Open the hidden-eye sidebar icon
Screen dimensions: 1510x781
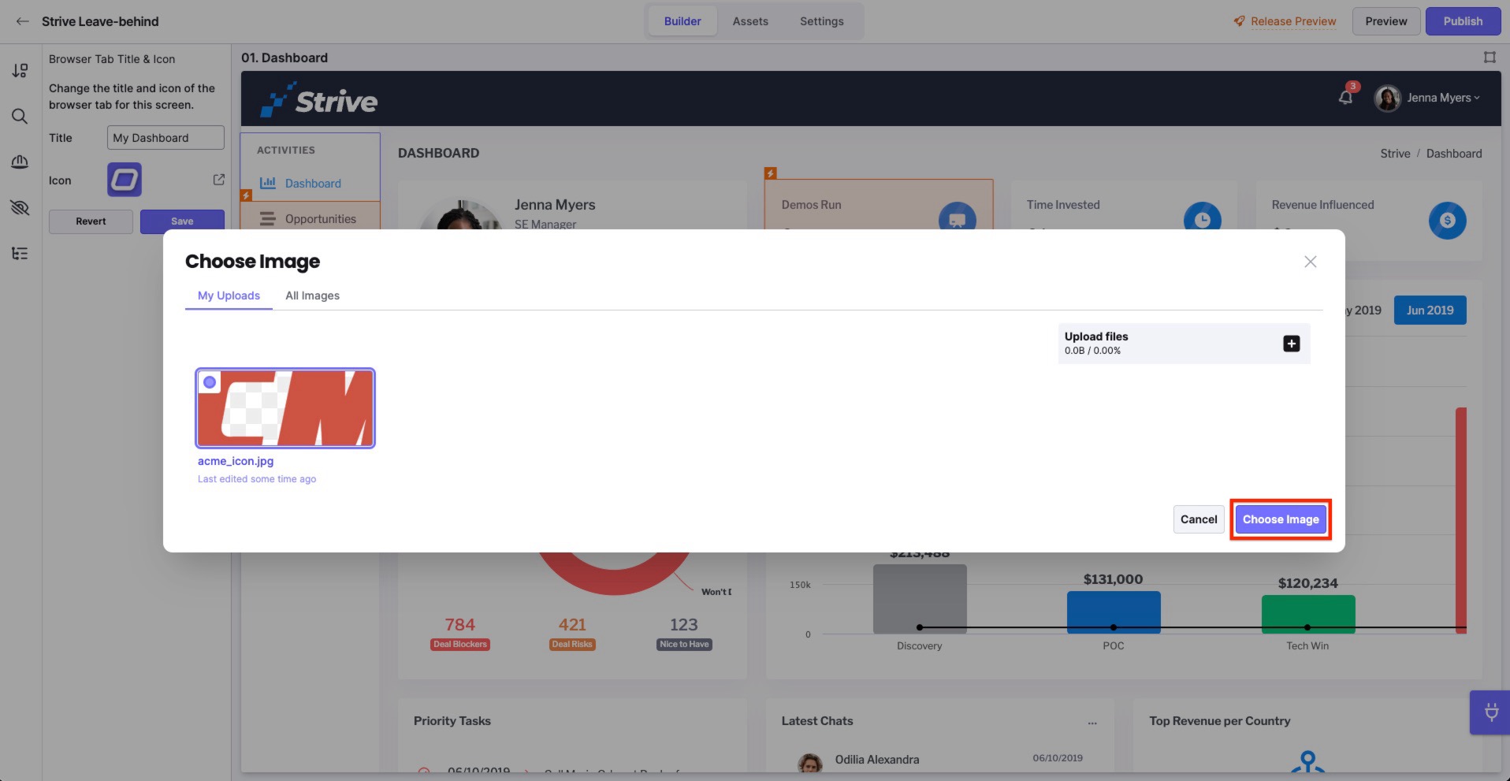[20, 208]
